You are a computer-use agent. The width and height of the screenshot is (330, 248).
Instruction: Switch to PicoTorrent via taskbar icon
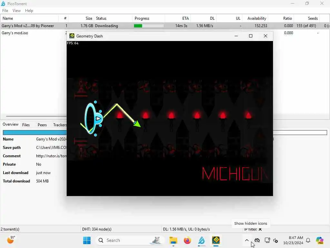tap(201, 240)
